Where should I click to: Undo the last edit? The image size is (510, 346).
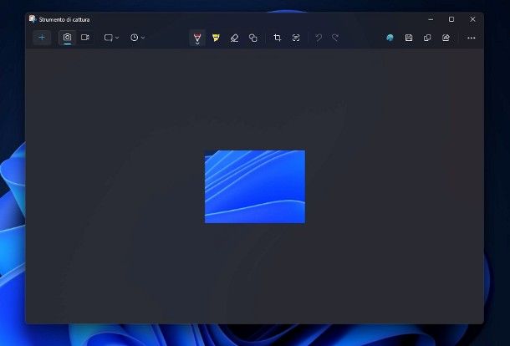click(x=319, y=38)
